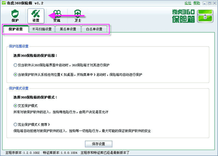Click the 保存设置 button
This screenshot has width=218, height=156.
tap(99, 144)
